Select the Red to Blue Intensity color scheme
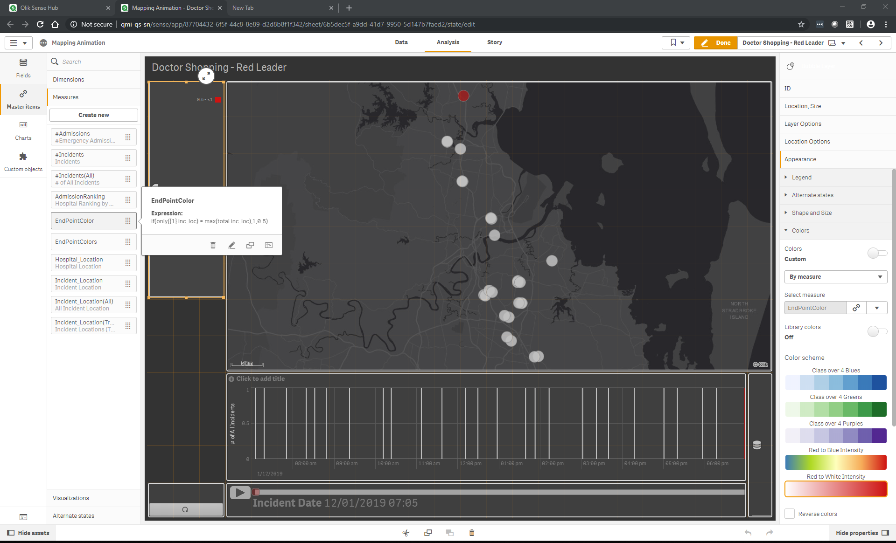 click(835, 462)
